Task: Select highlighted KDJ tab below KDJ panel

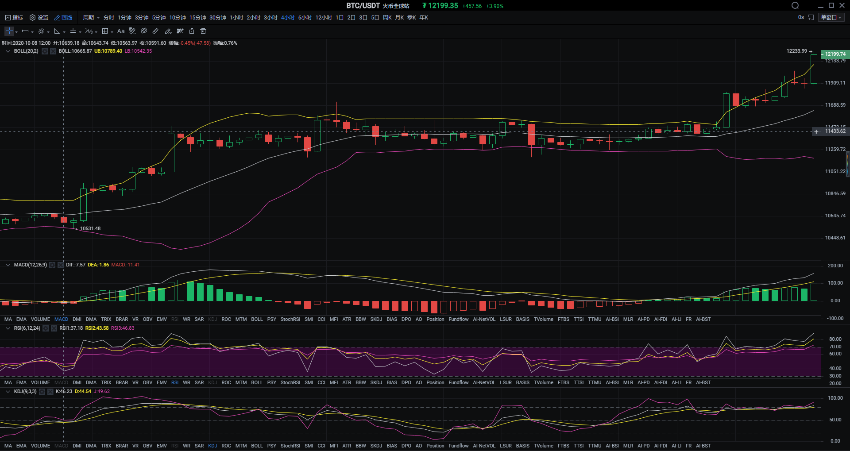Action: (212, 446)
